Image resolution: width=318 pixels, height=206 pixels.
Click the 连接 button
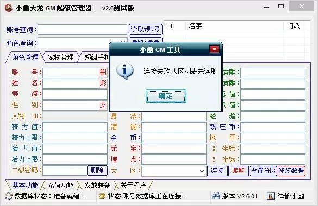coord(217,171)
